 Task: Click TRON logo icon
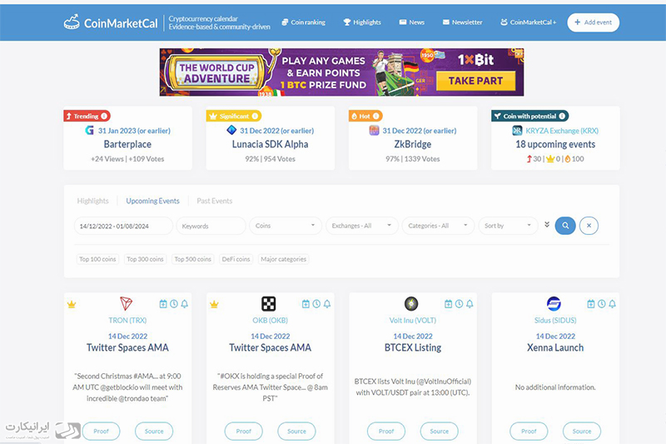[x=127, y=304]
